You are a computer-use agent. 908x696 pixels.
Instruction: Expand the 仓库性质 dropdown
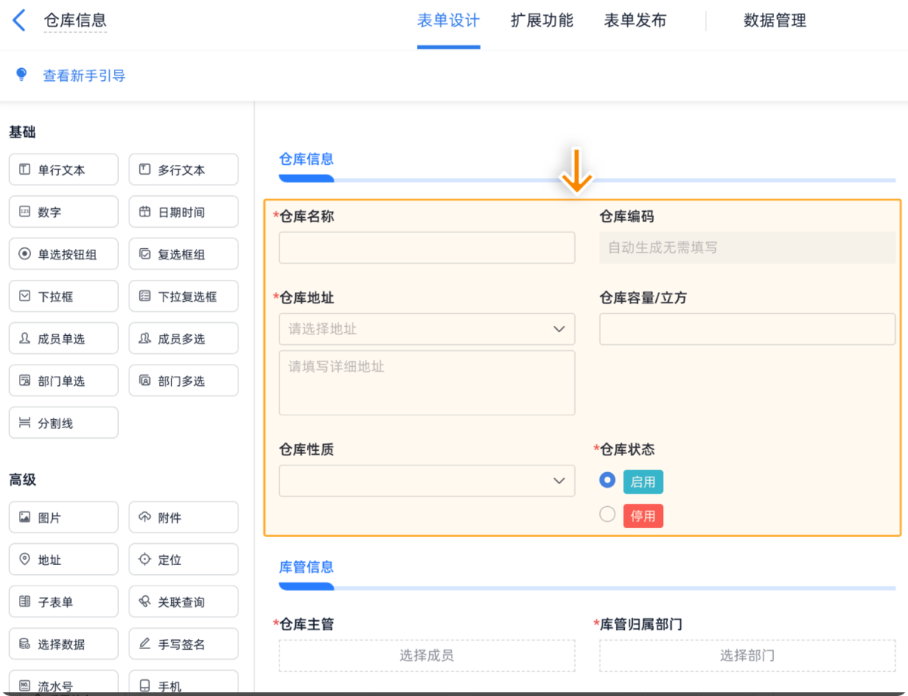pos(427,481)
